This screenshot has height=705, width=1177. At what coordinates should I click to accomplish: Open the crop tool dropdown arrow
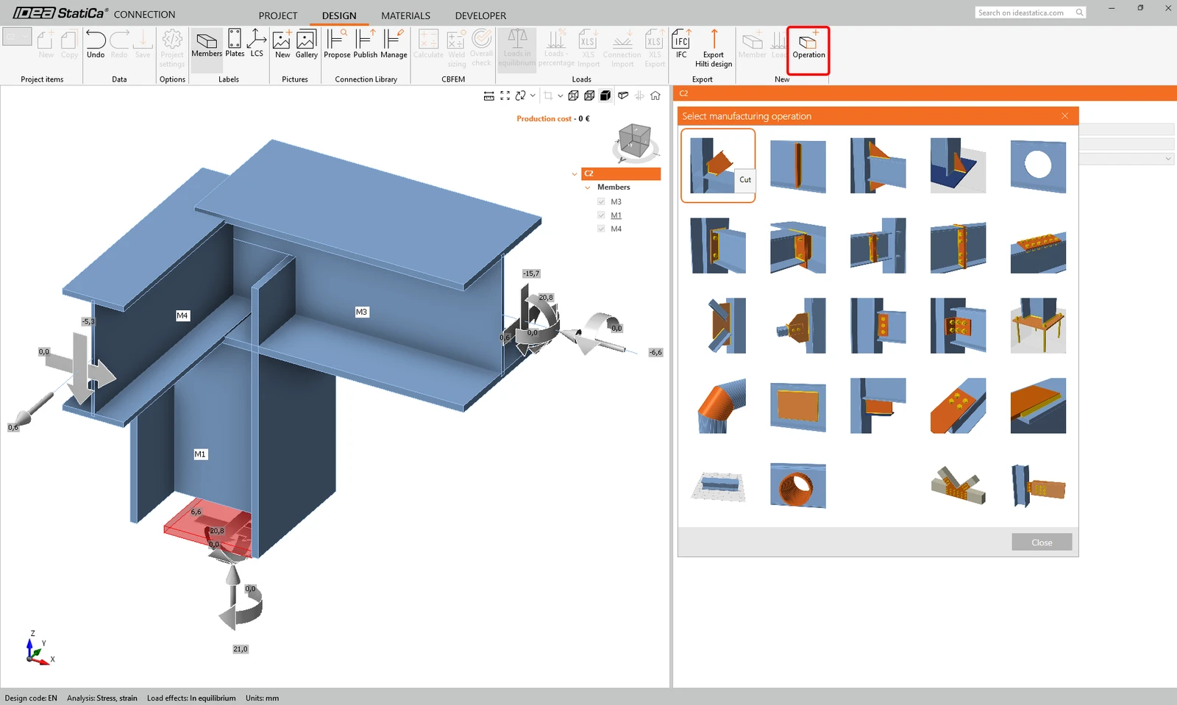pos(561,96)
